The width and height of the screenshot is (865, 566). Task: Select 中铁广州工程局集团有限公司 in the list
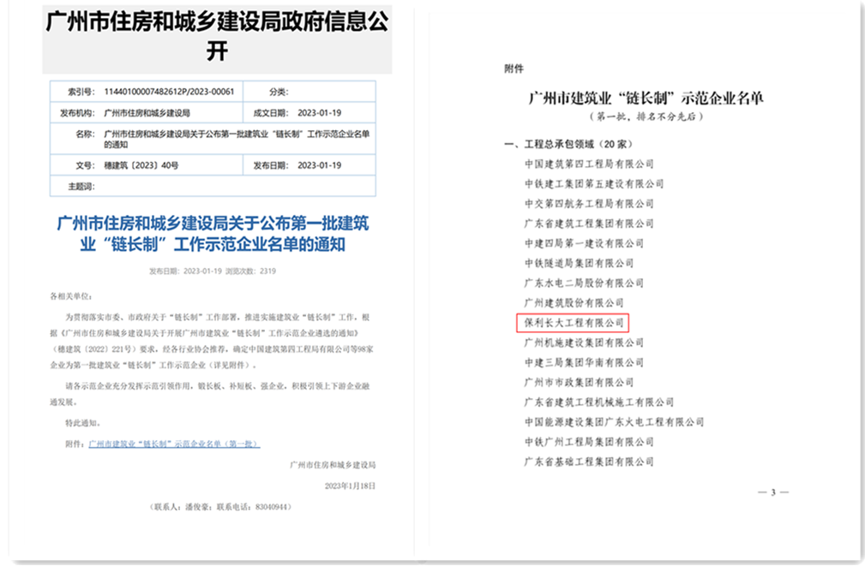click(x=589, y=442)
